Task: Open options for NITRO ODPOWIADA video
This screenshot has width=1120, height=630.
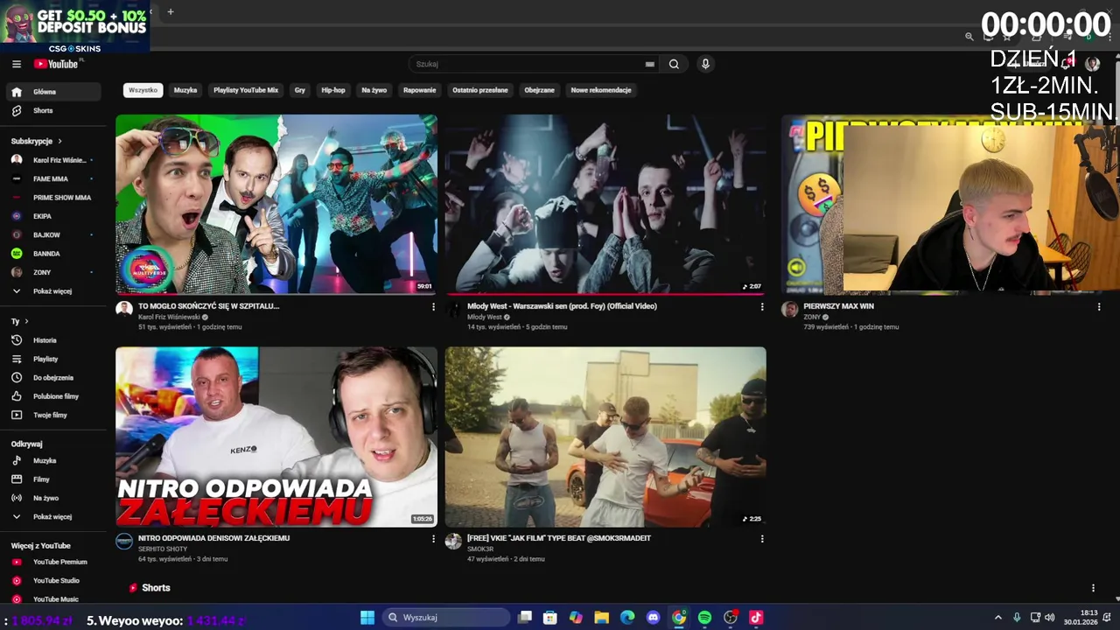Action: pyautogui.click(x=433, y=539)
